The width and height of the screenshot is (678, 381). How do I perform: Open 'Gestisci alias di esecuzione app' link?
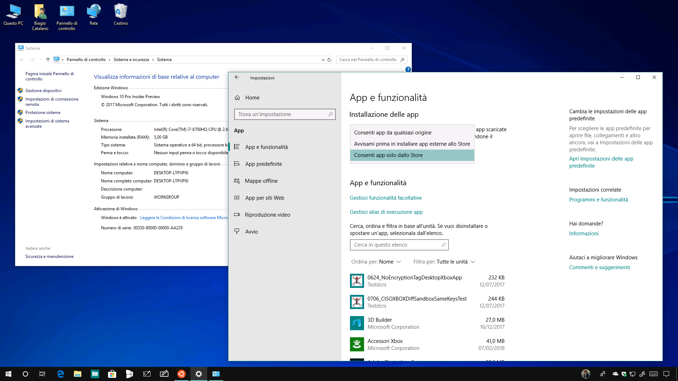coord(386,212)
